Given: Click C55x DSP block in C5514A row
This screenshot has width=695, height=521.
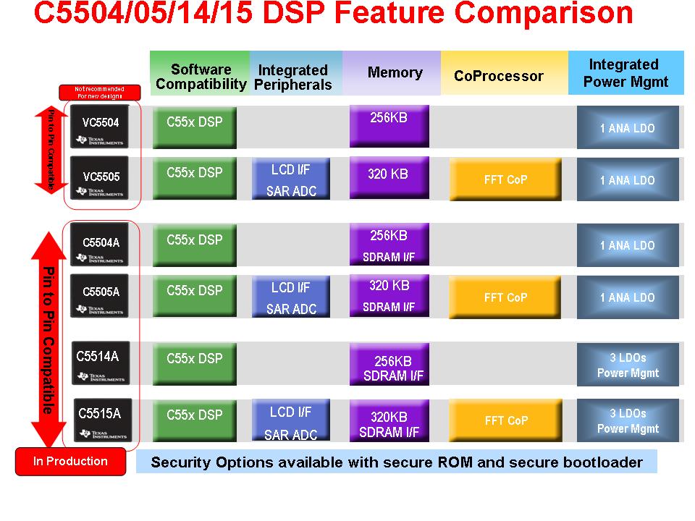Looking at the screenshot, I should click(195, 364).
